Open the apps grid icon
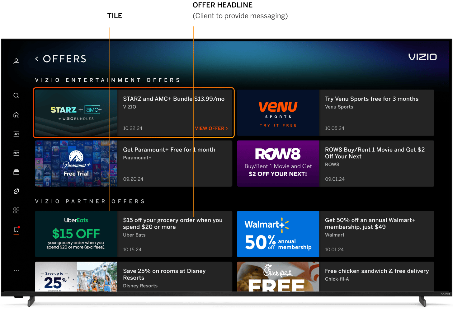 [x=16, y=210]
